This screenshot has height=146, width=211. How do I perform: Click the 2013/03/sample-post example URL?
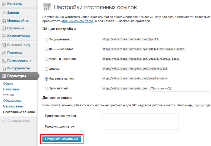(141, 59)
